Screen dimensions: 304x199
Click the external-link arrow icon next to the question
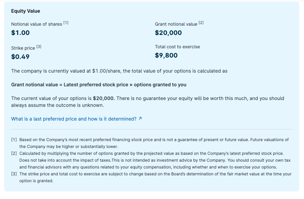[140, 118]
